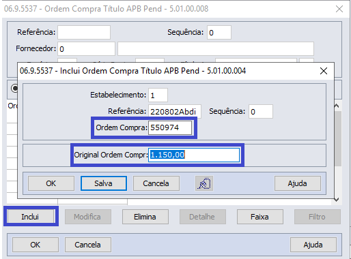Click OK at the bottom of the main window

click(36, 245)
